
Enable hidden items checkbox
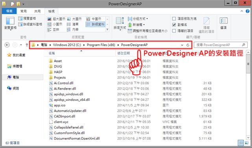coord(174,31)
